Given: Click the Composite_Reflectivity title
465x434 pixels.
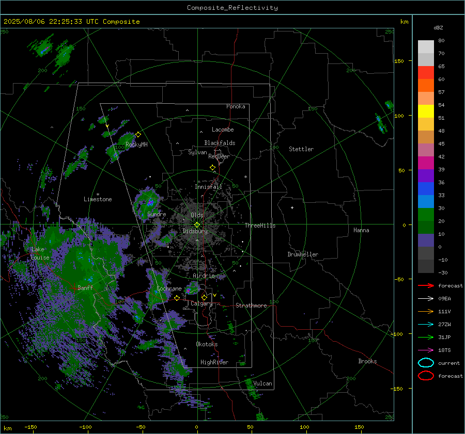Looking at the screenshot, I should point(233,8).
